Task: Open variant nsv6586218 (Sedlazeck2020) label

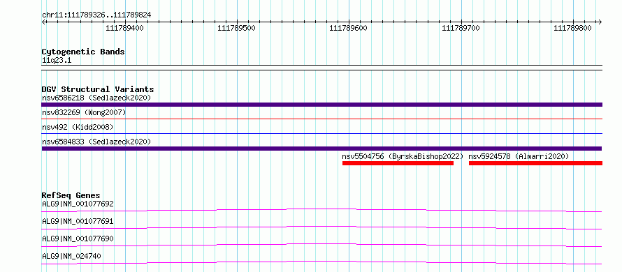Action: click(x=96, y=98)
